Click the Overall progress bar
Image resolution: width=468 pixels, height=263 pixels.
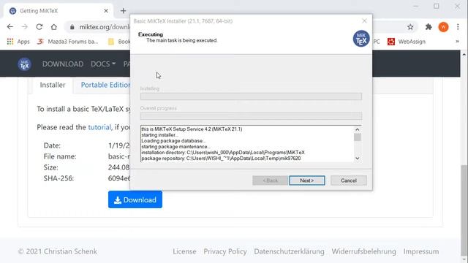pyautogui.click(x=251, y=116)
